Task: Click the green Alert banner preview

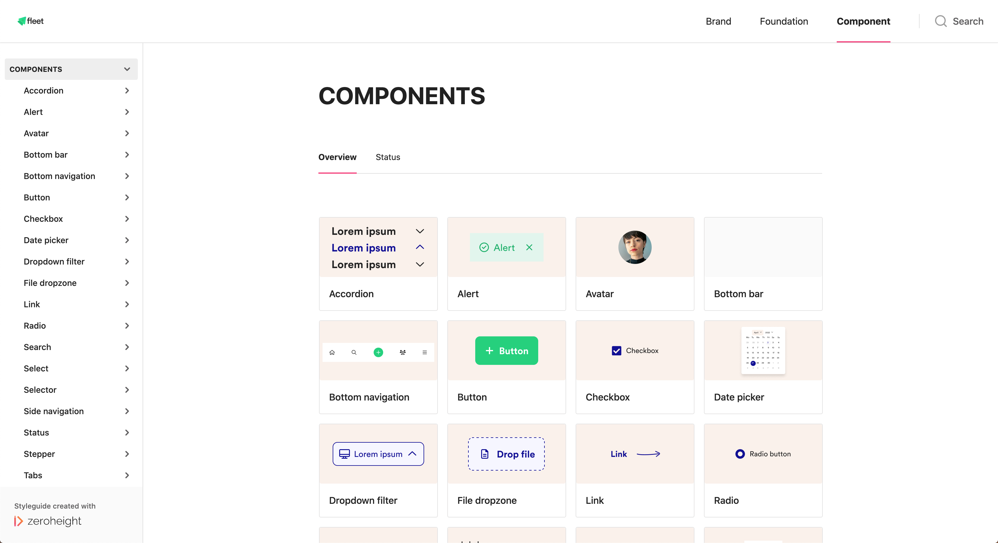Action: [506, 247]
